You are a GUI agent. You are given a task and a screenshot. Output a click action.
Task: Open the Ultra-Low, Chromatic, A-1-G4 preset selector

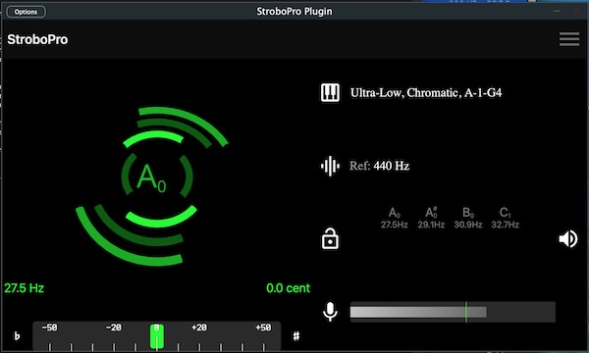[x=426, y=92]
